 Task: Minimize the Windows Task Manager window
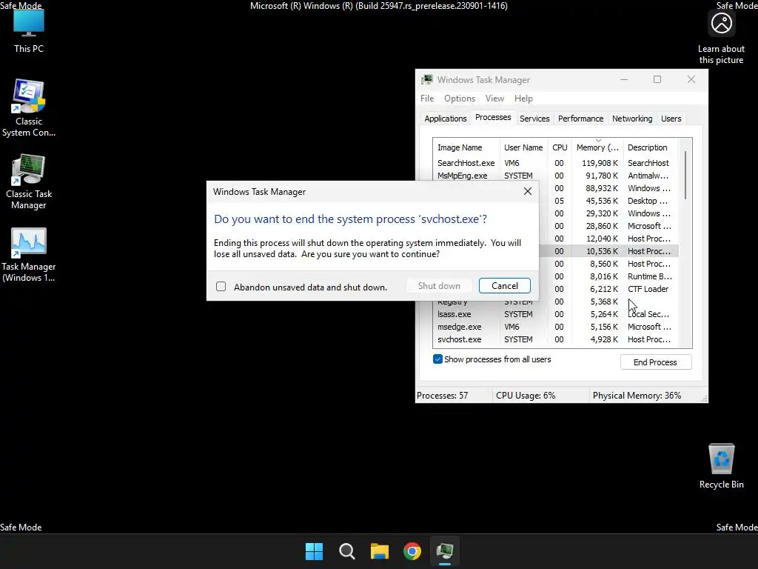[624, 79]
